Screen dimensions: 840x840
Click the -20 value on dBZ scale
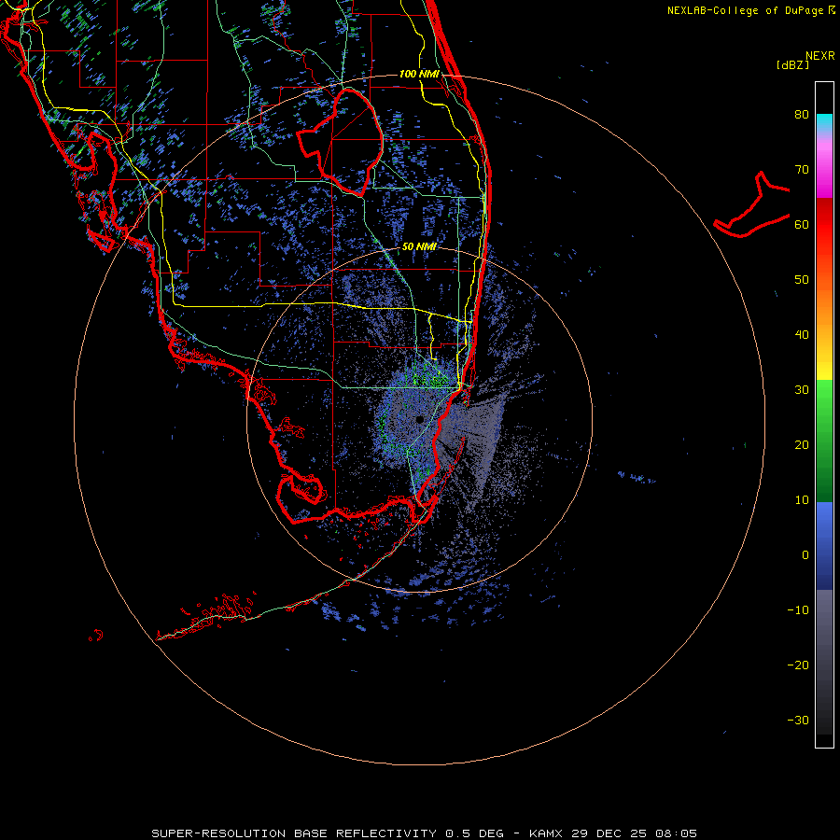(798, 665)
